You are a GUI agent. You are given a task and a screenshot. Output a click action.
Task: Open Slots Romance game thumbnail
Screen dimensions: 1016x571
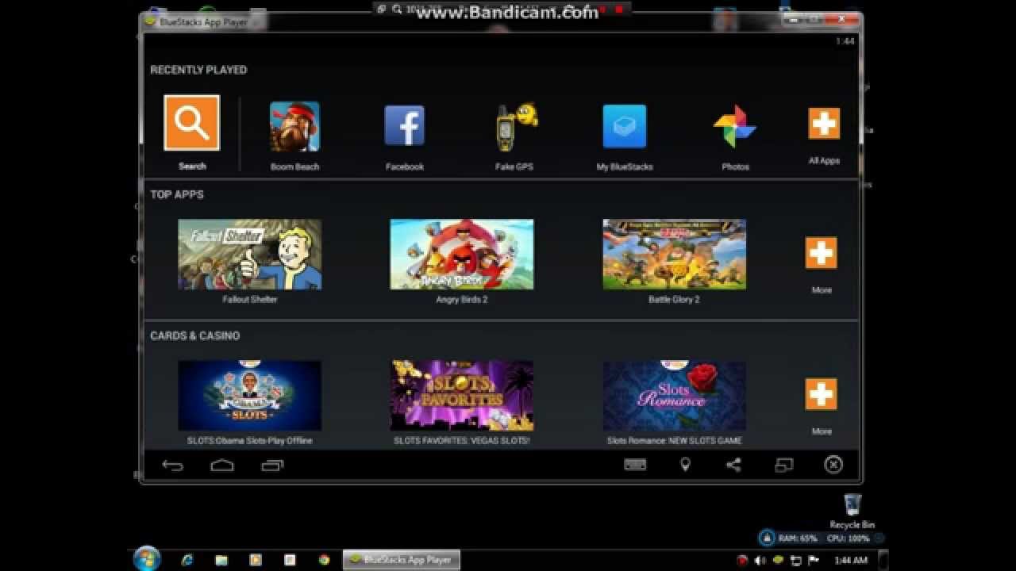coord(674,396)
